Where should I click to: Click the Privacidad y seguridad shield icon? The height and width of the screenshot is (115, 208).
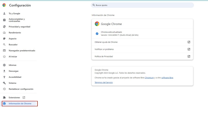click(4, 27)
